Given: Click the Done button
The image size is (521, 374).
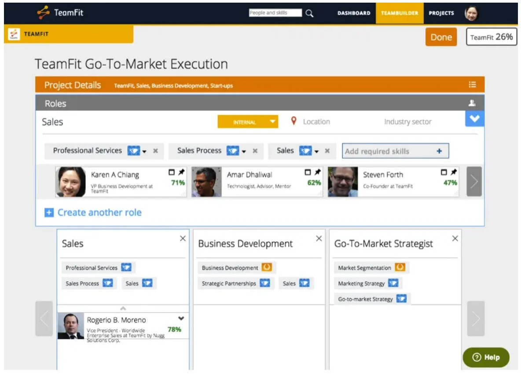Looking at the screenshot, I should click(x=441, y=37).
